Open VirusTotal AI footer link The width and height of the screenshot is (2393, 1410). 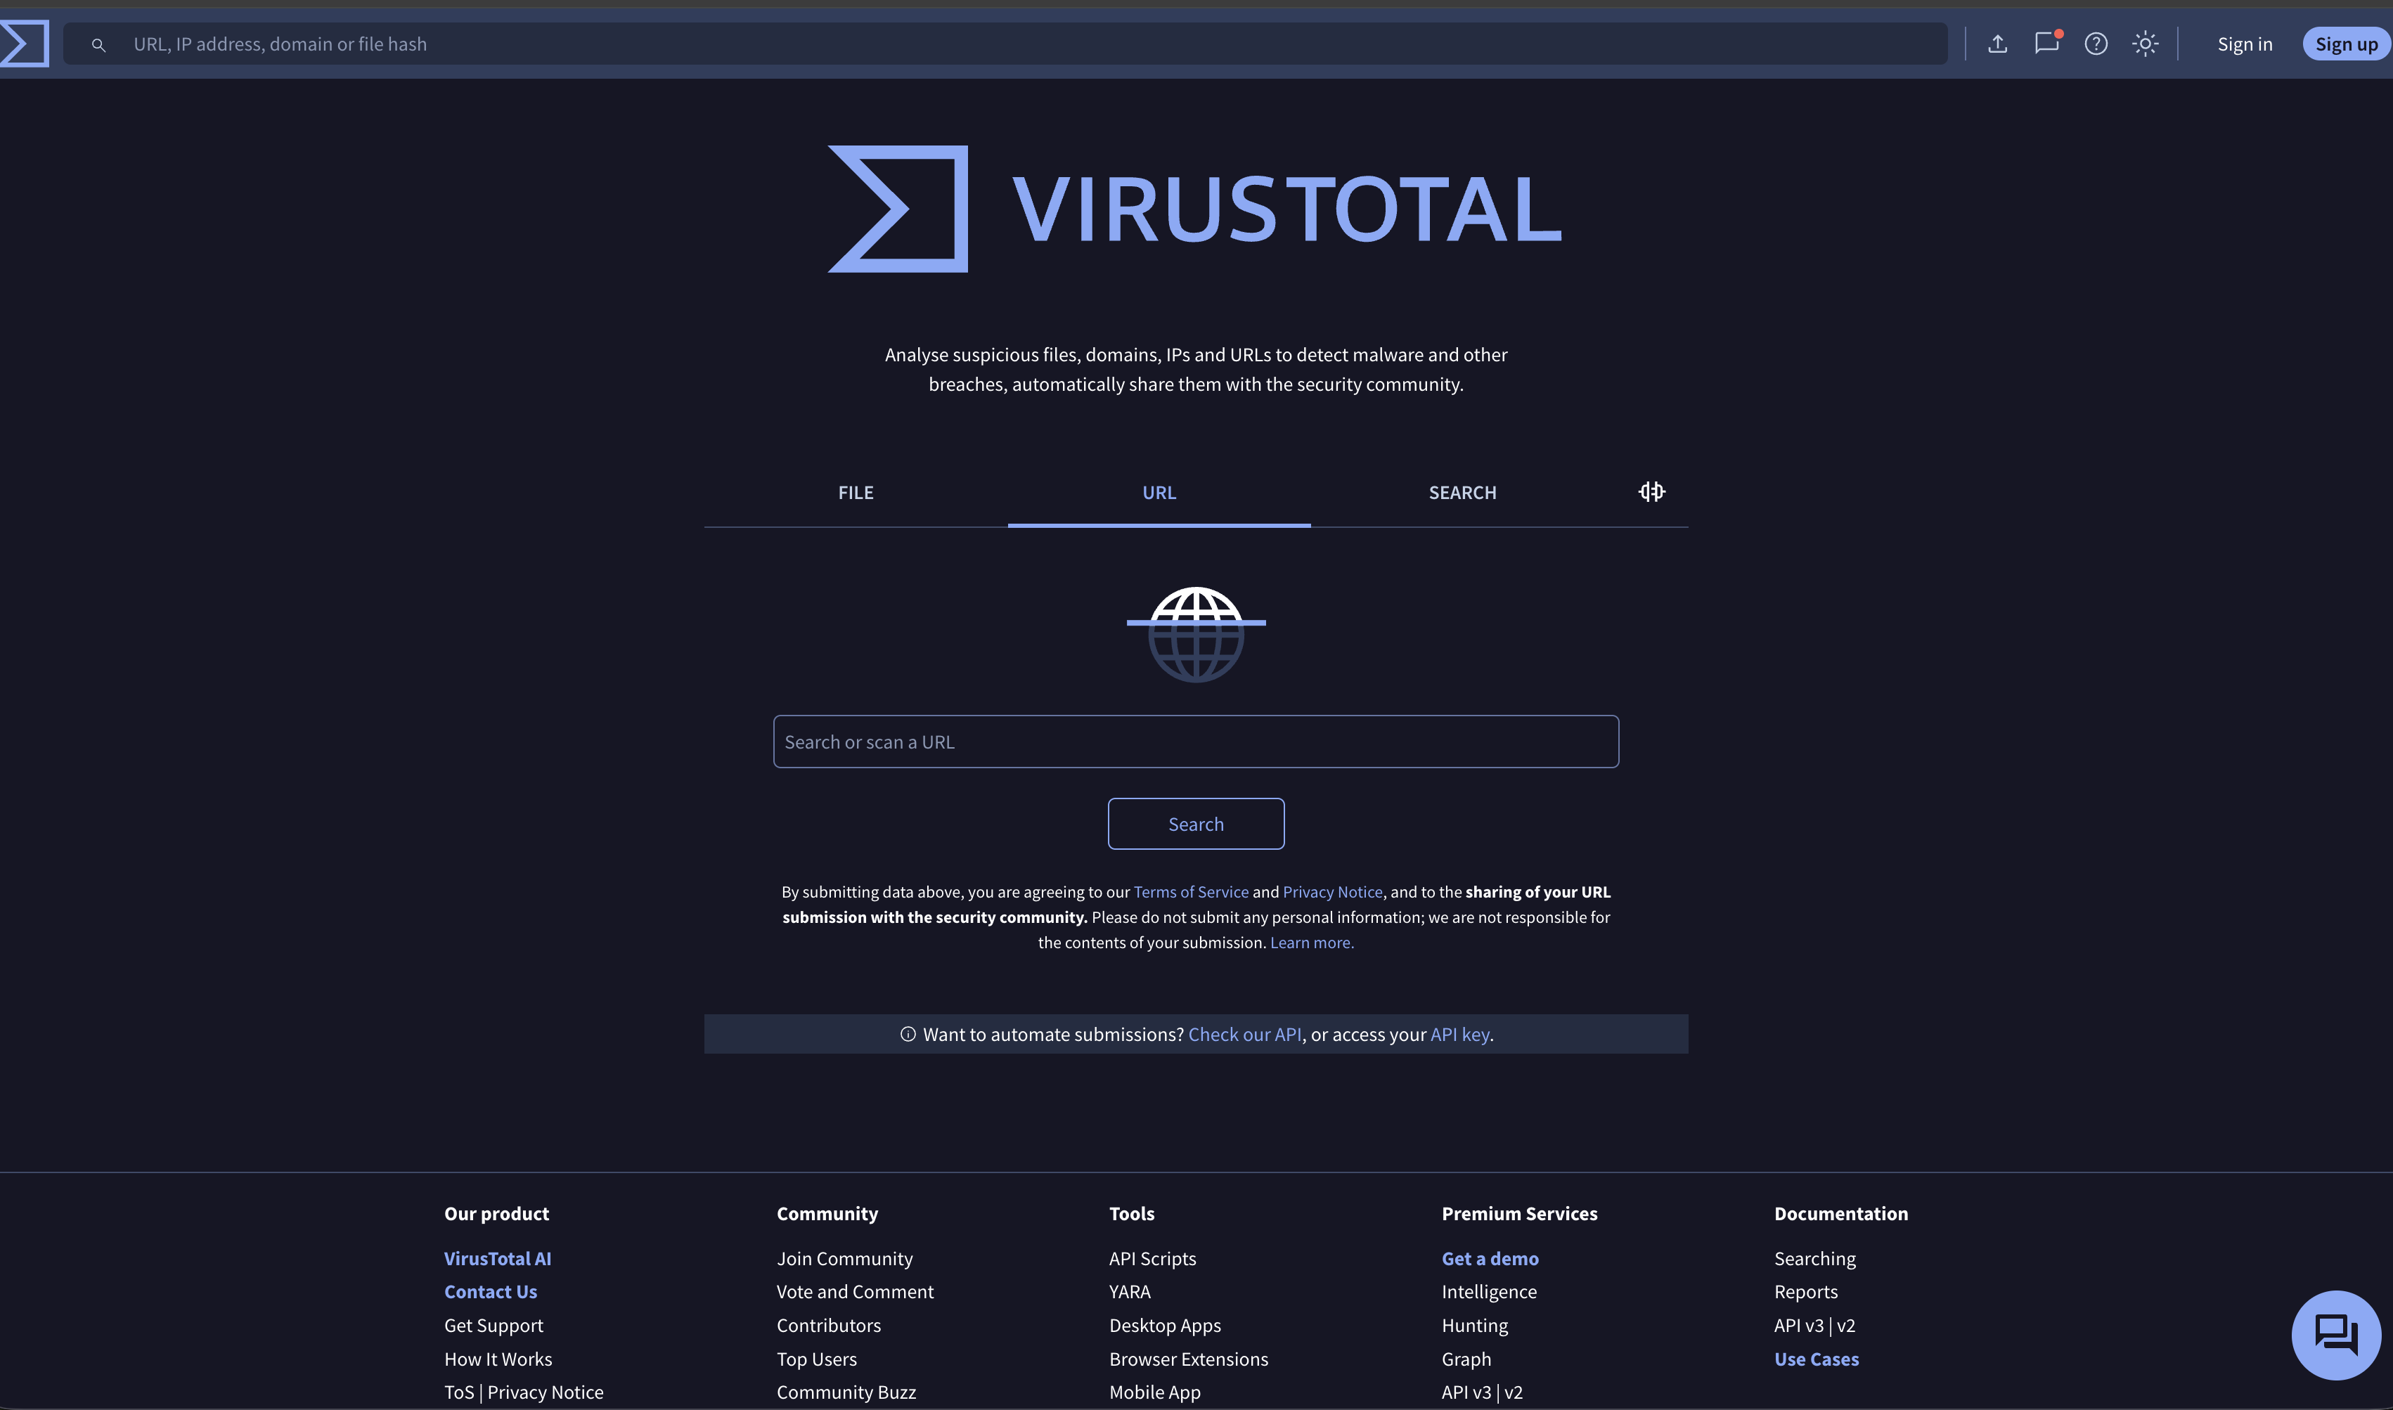point(497,1258)
